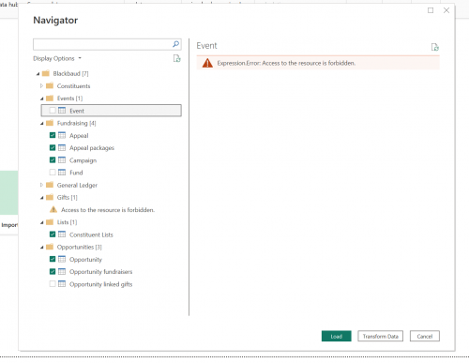
Task: Click the Lists folder icon
Action: [x=50, y=222]
